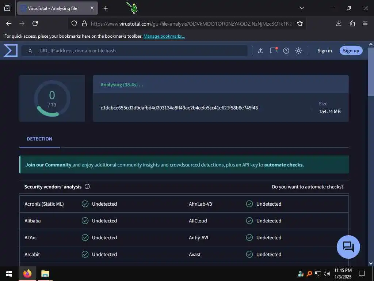374x281 pixels.
Task: Reload the page with the refresh icon
Action: click(x=35, y=23)
